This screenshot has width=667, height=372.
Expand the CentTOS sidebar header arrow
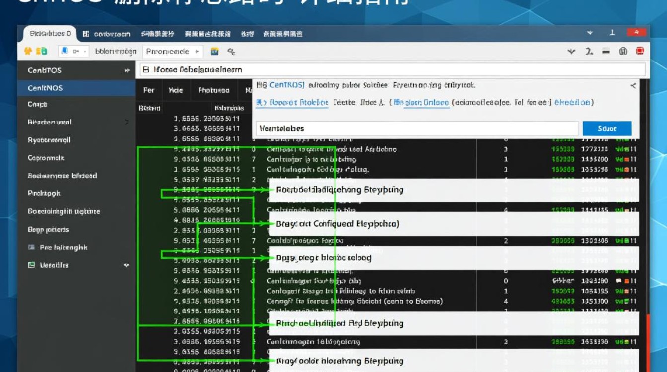point(127,70)
